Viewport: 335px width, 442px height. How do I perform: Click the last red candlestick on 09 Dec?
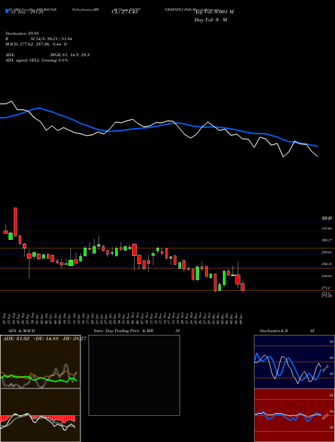click(243, 287)
